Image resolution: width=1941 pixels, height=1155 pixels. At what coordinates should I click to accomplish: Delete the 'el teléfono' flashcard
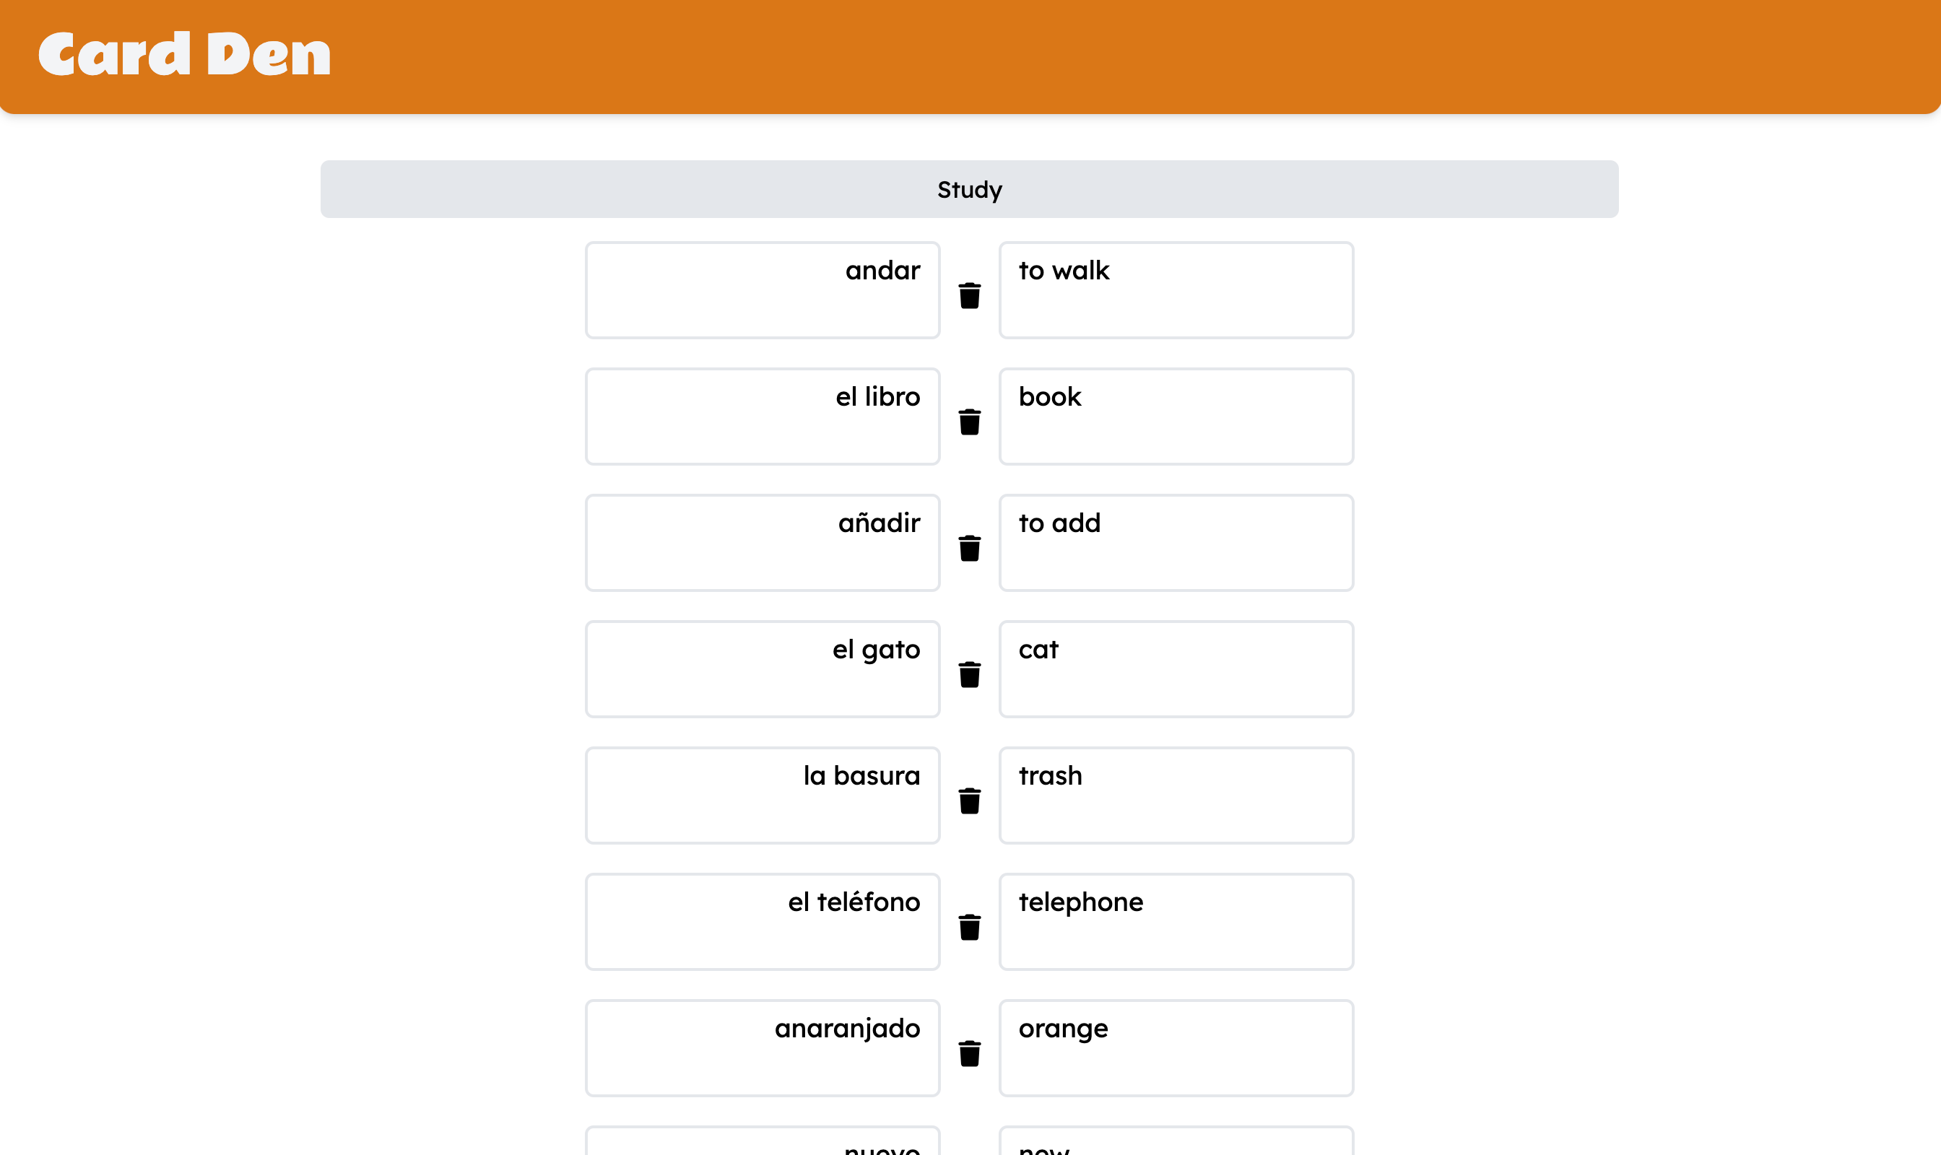click(x=969, y=928)
